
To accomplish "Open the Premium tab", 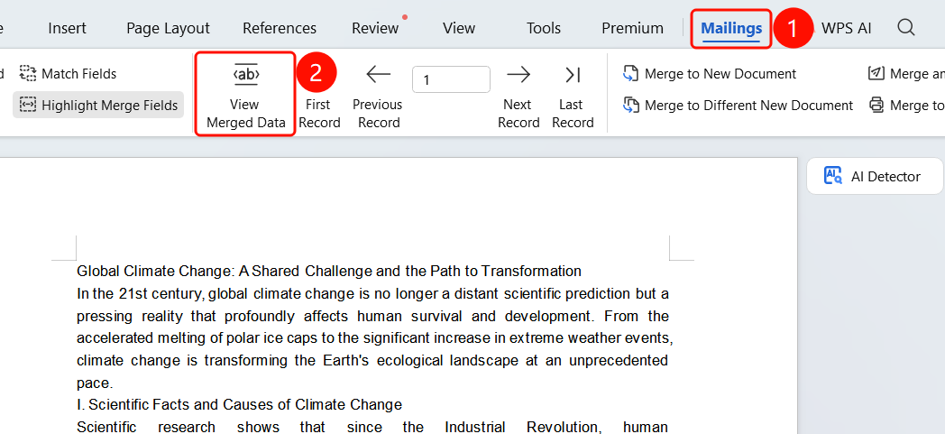I will point(632,28).
